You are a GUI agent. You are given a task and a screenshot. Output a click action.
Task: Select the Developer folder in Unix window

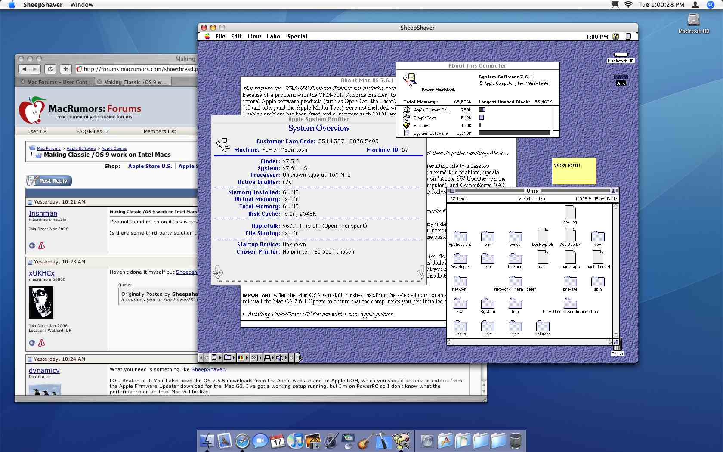click(460, 261)
